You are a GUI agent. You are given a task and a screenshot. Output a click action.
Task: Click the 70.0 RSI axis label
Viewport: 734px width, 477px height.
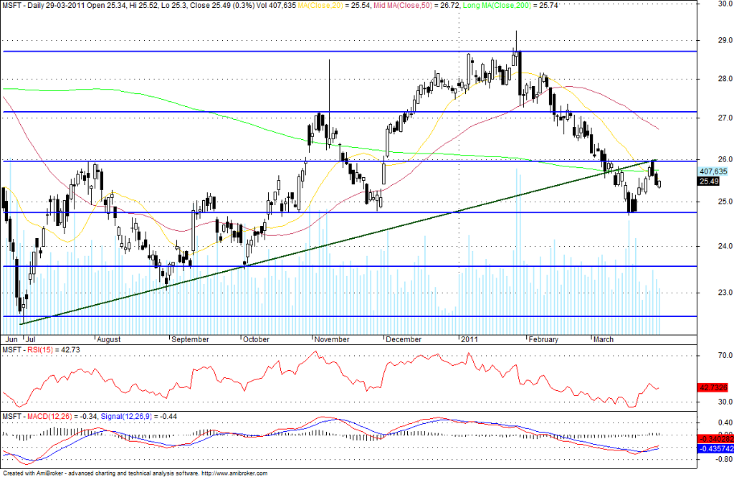pyautogui.click(x=725, y=356)
